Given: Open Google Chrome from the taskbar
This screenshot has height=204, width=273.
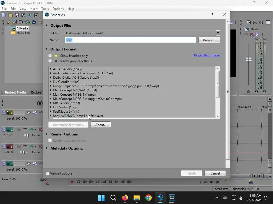Looking at the screenshot, I should pyautogui.click(x=148, y=198).
